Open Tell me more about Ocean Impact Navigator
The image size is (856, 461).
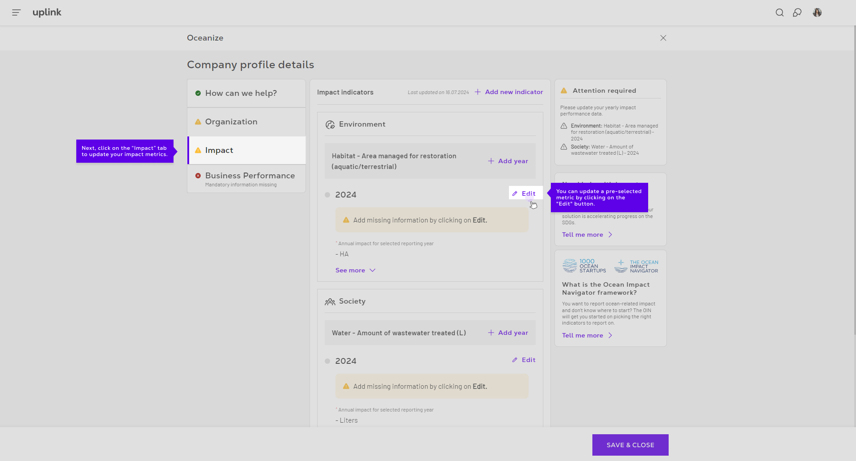(x=587, y=335)
